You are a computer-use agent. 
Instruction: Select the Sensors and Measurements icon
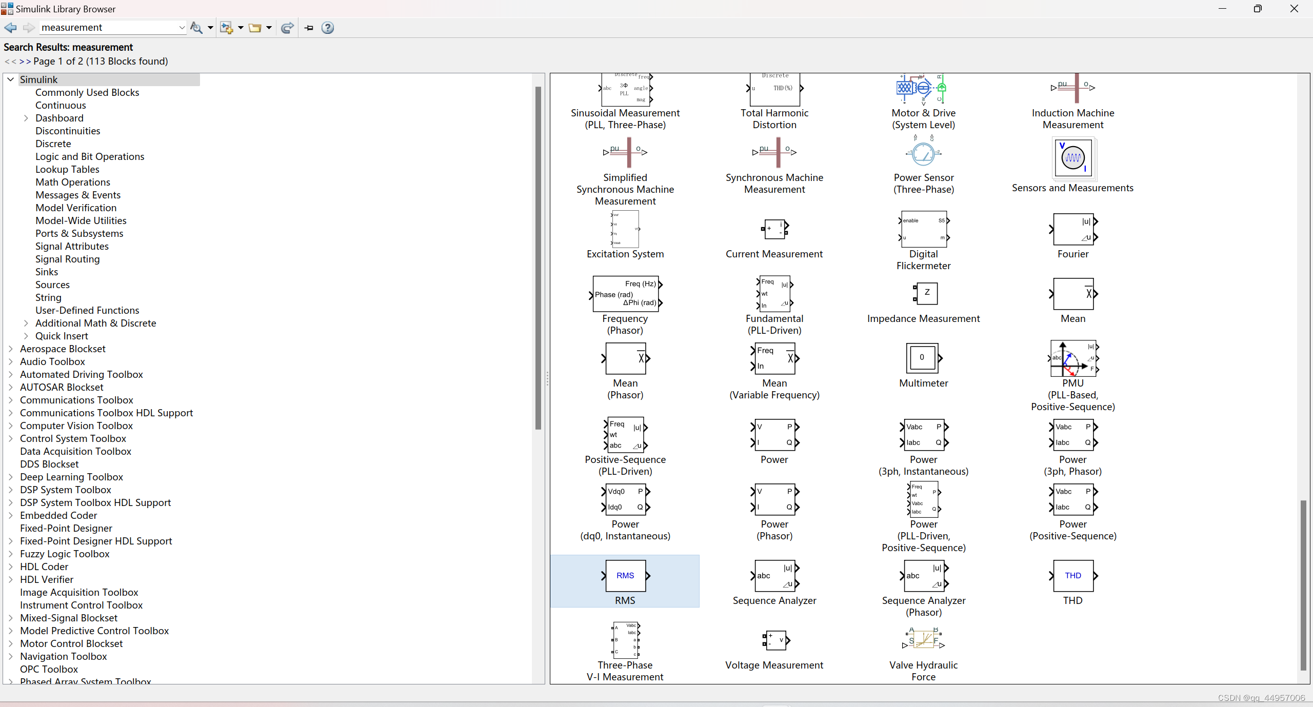(x=1073, y=158)
